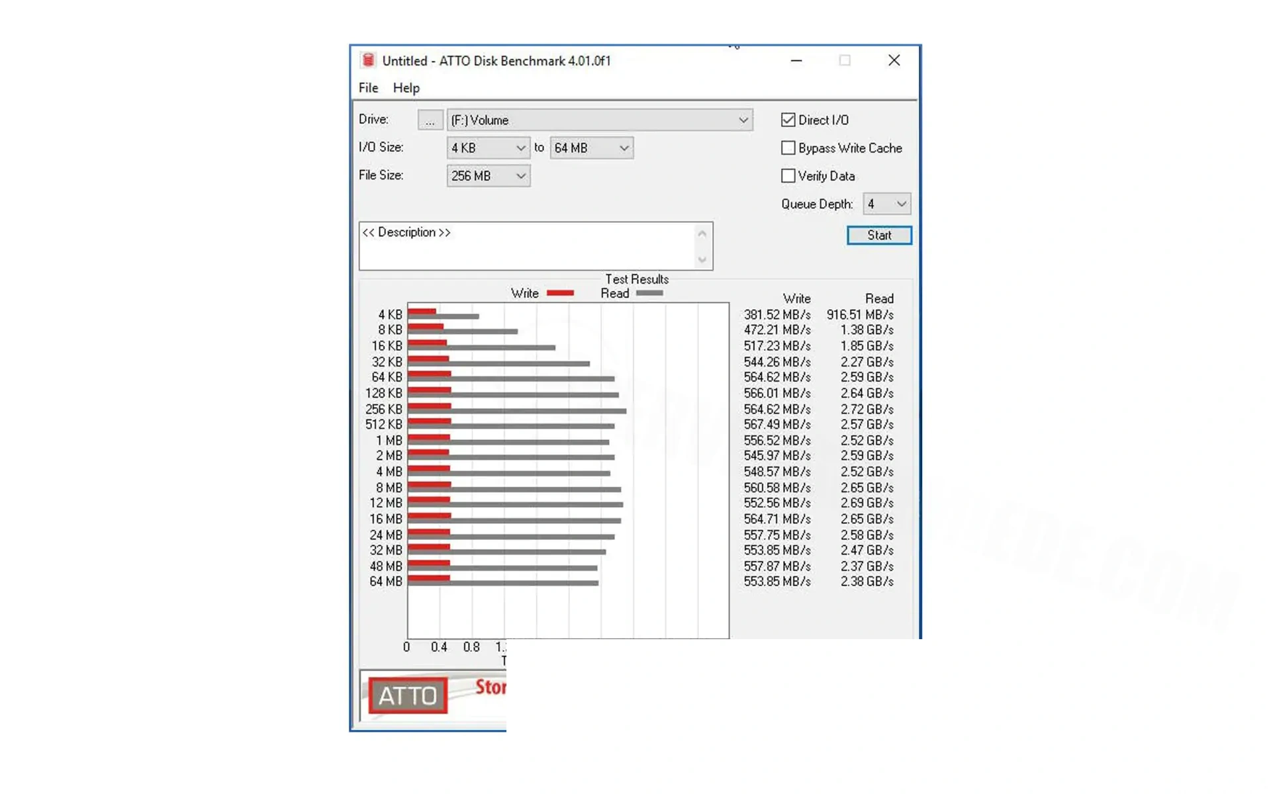Open the File menu

pos(368,88)
